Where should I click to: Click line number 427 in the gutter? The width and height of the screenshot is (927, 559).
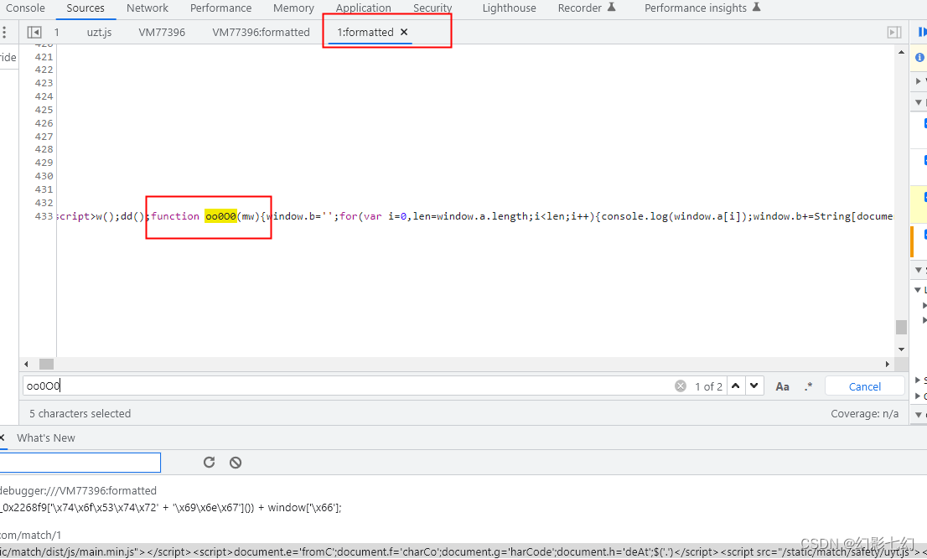click(x=44, y=137)
